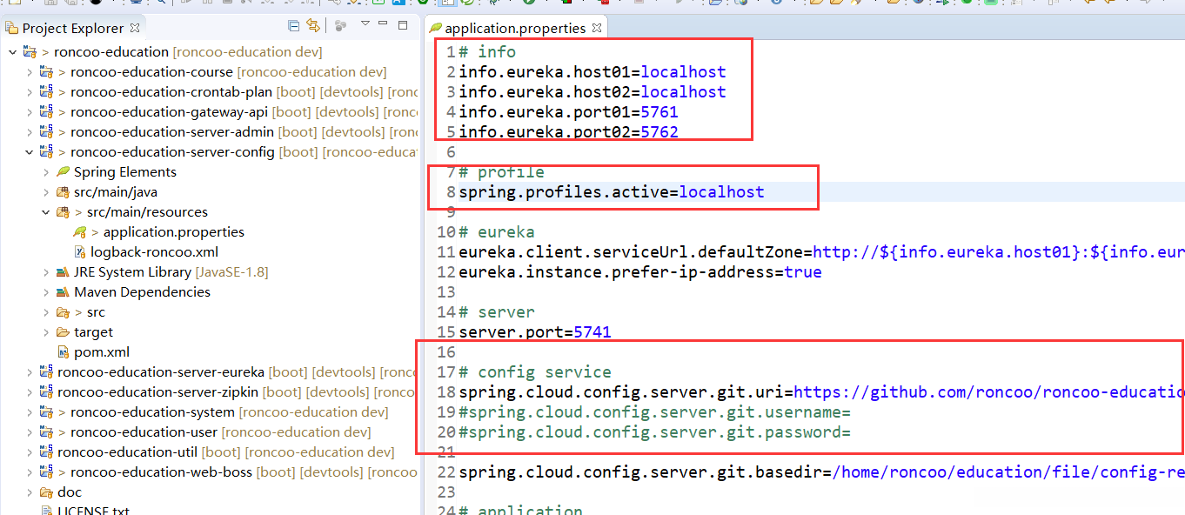Expand the Spring Elements node

tap(45, 172)
